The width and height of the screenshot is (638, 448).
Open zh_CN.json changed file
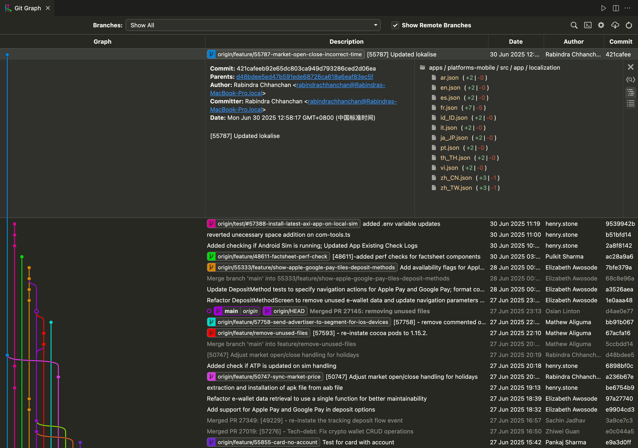pyautogui.click(x=456, y=178)
